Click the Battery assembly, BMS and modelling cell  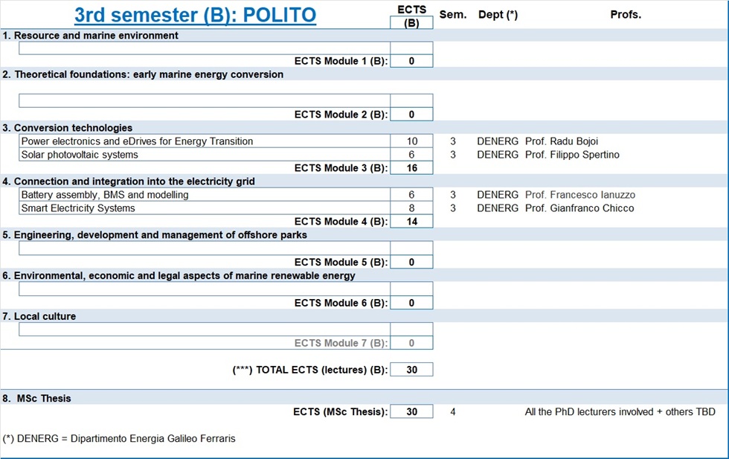coord(204,195)
